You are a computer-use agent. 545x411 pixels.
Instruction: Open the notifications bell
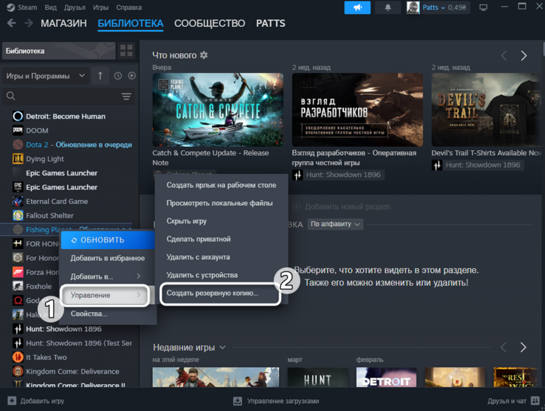[388, 7]
